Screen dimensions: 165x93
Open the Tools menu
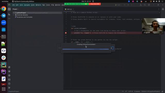48,5
